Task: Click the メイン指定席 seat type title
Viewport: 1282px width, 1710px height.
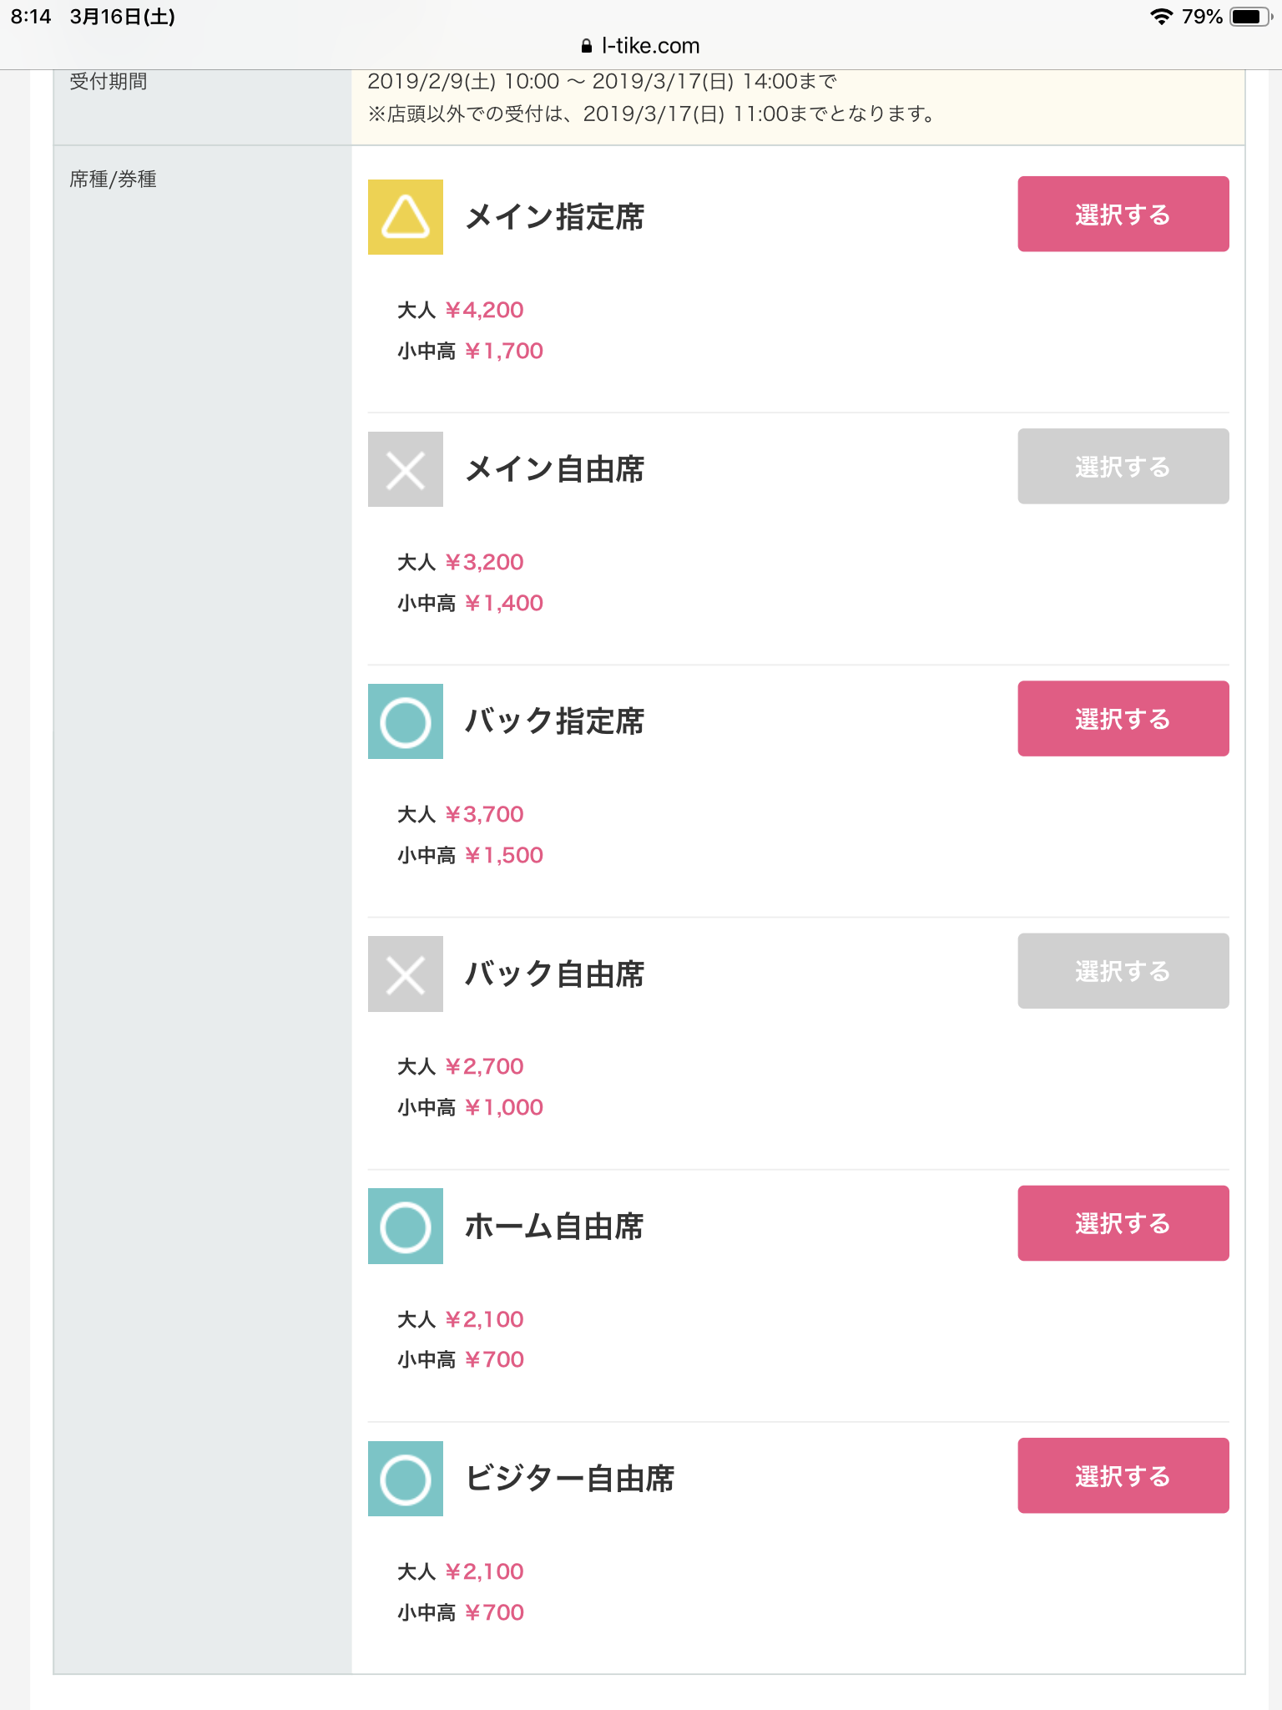Action: pyautogui.click(x=555, y=217)
